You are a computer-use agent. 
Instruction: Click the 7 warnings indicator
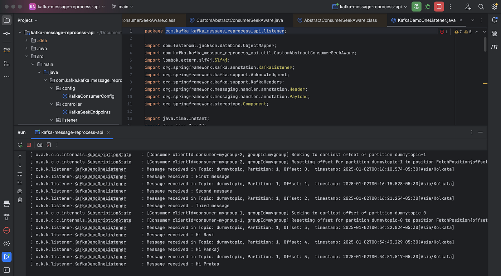(458, 32)
